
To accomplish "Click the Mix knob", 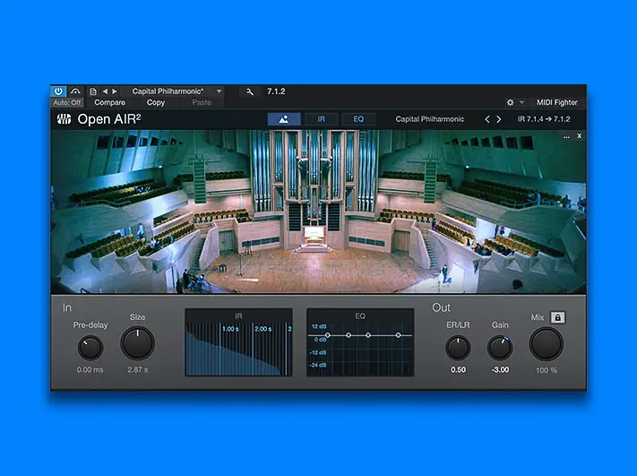I will point(547,344).
